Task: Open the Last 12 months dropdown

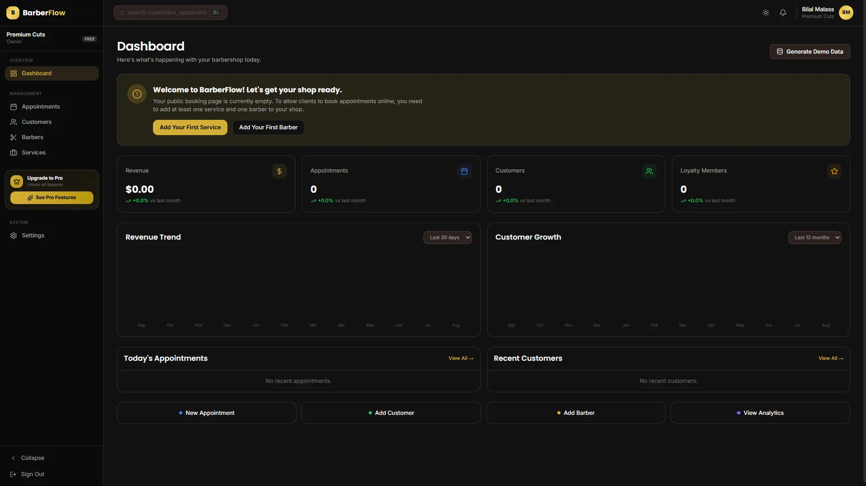Action: tap(815, 237)
